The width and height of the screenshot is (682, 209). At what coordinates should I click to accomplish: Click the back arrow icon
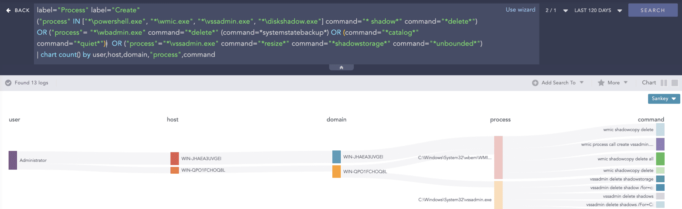(8, 10)
